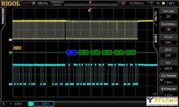Select the decoded "G" data packet
This screenshot has width=179, height=107.
[107, 52]
